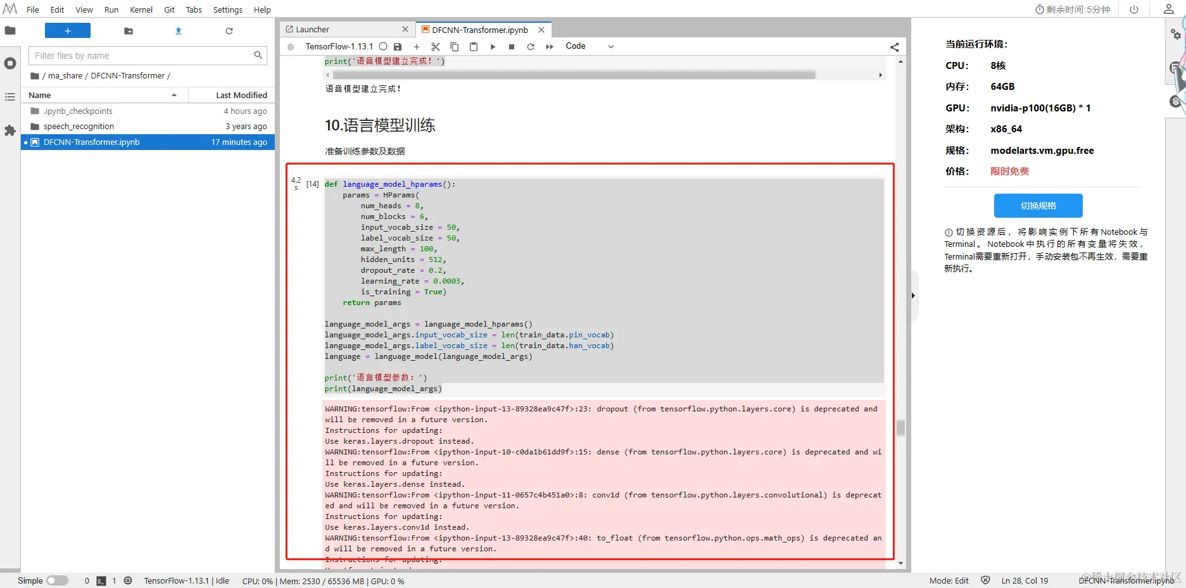
Task: Open the Kernel menu
Action: pos(141,9)
